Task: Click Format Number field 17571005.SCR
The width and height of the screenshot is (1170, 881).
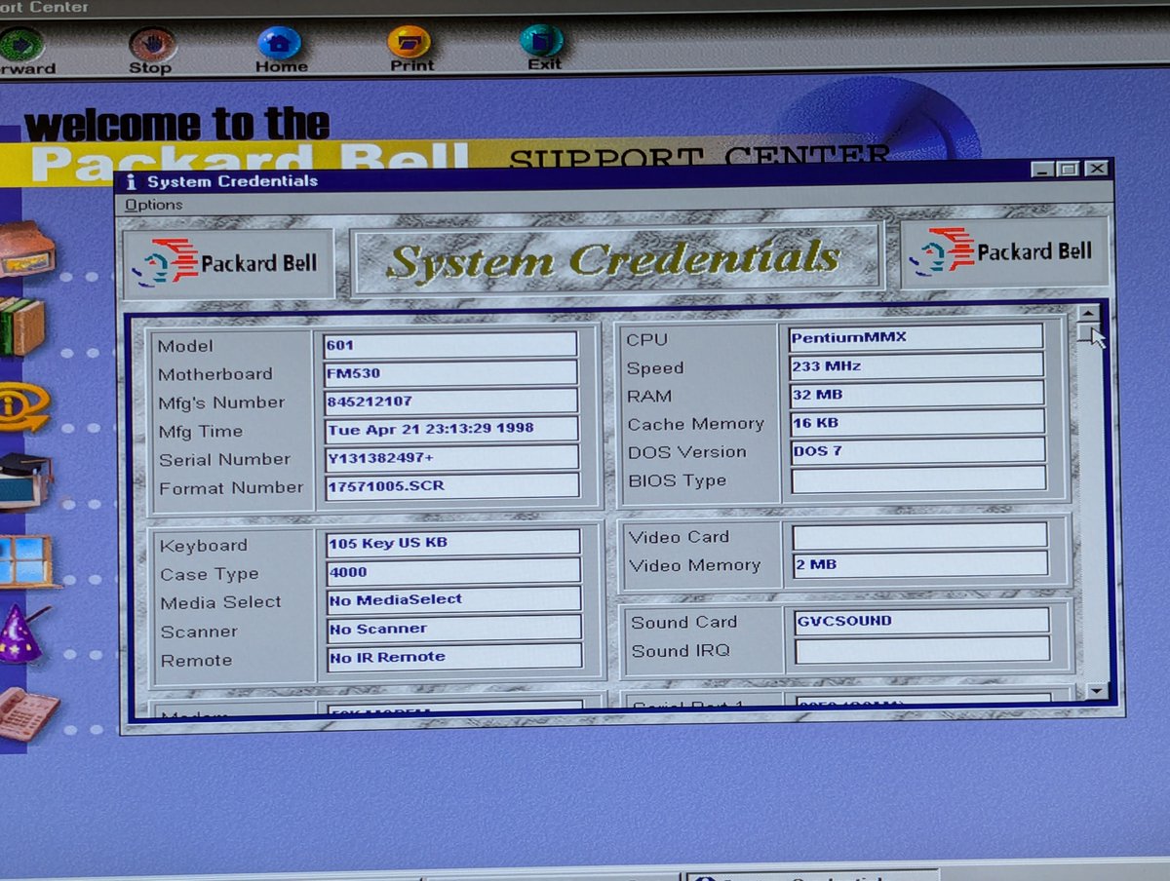Action: 452,485
